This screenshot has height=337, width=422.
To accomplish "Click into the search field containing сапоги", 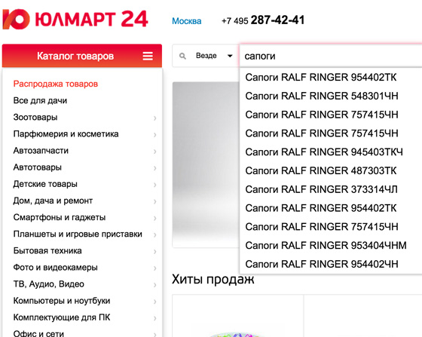I will (x=331, y=56).
